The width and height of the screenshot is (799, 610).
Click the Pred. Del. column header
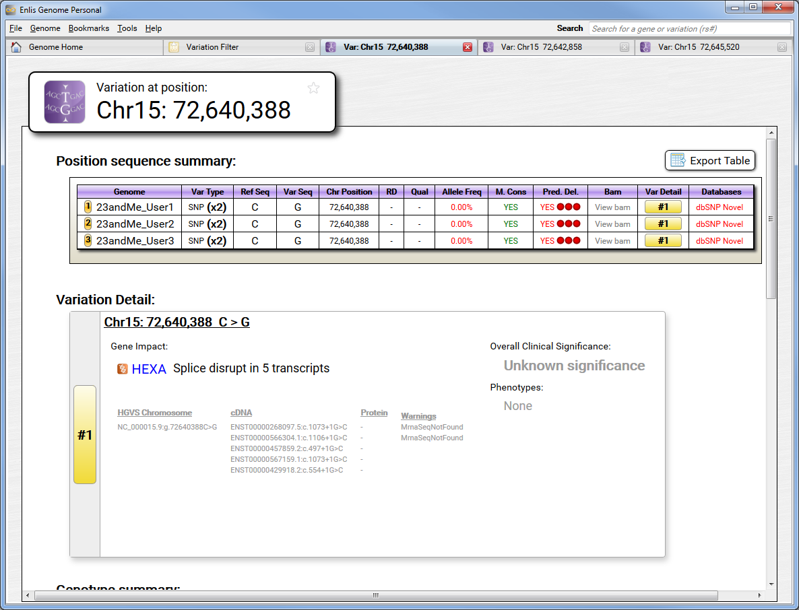pyautogui.click(x=561, y=191)
